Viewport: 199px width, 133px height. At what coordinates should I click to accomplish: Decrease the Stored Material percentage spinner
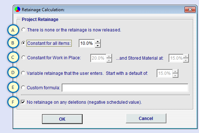click(x=186, y=60)
